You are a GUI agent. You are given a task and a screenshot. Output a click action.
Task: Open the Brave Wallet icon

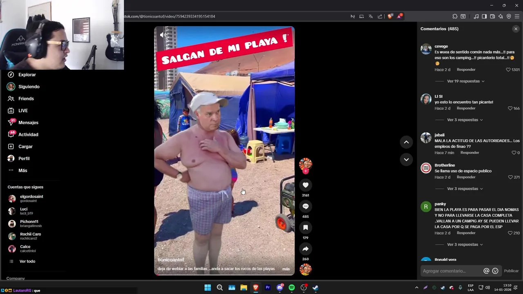(x=492, y=16)
